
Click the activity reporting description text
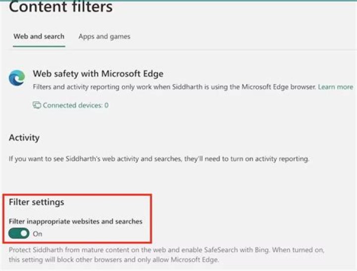click(159, 159)
